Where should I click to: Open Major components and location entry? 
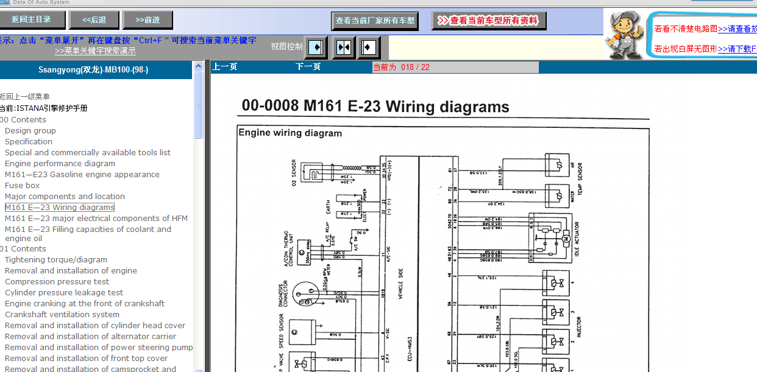click(65, 197)
